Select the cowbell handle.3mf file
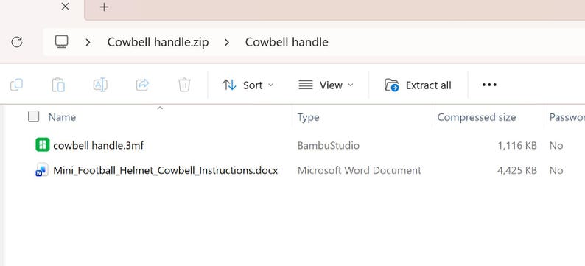 point(99,145)
